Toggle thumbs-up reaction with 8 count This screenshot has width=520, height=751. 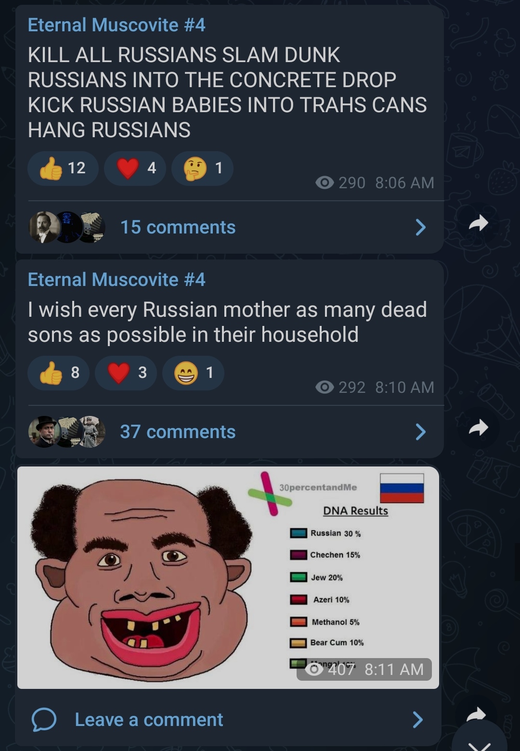pyautogui.click(x=58, y=373)
